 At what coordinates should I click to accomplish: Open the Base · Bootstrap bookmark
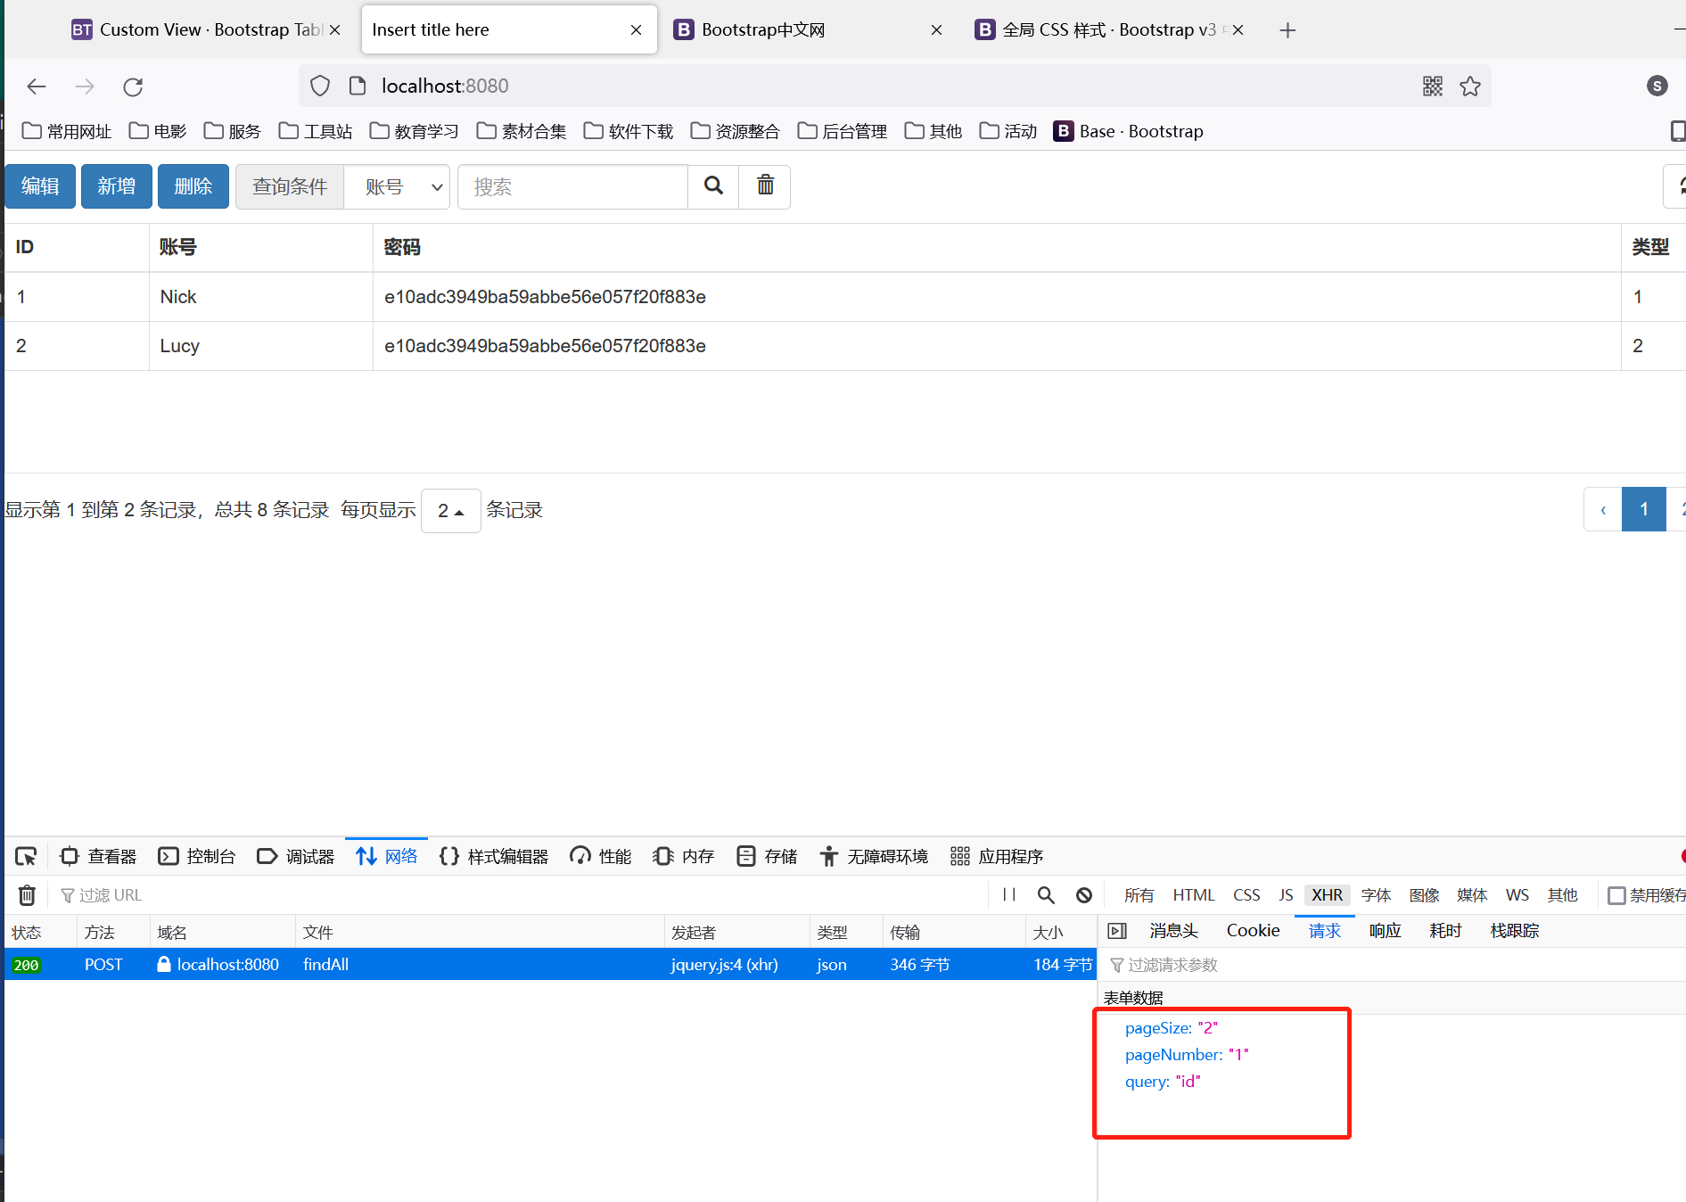(x=1129, y=131)
